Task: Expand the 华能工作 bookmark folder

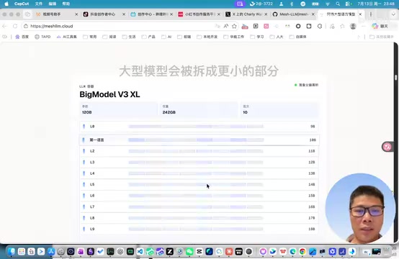Action: (233, 37)
